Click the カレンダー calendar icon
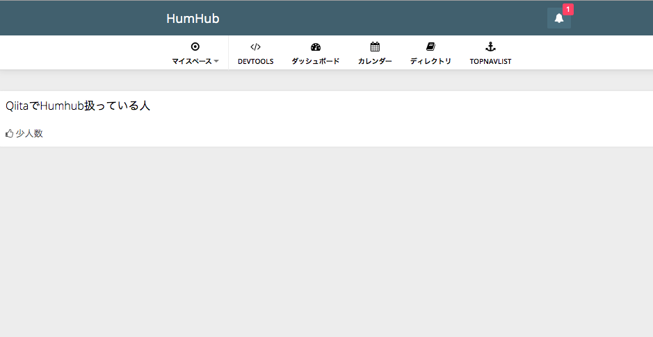653x337 pixels. click(x=375, y=47)
